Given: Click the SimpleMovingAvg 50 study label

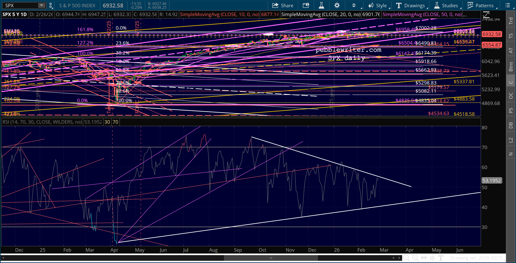Looking at the screenshot, I should coord(422,15).
